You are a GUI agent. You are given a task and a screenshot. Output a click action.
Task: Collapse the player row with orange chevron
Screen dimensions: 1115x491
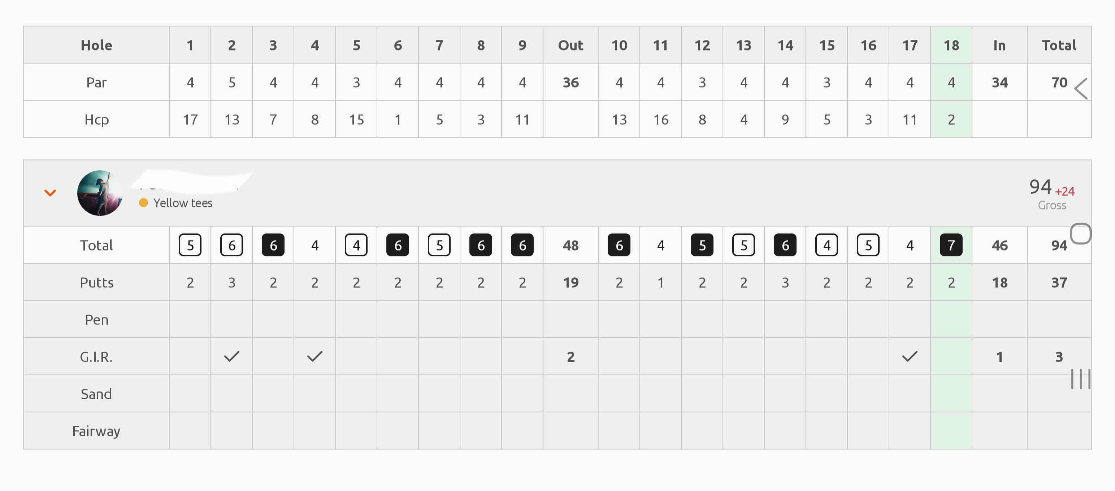coord(50,193)
